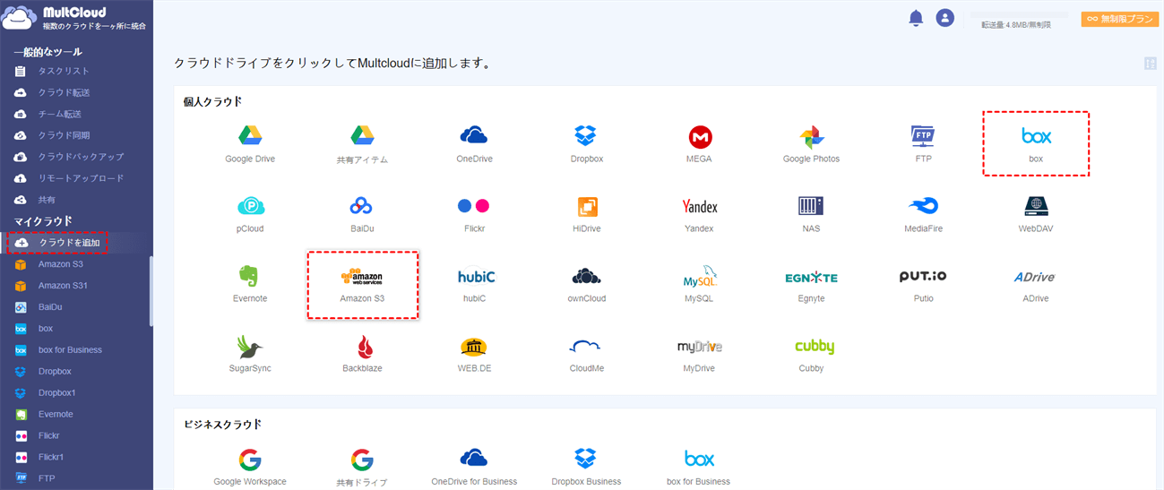Add the Google Drive personal cloud
Screen dimensions: 1164x490
click(x=250, y=144)
